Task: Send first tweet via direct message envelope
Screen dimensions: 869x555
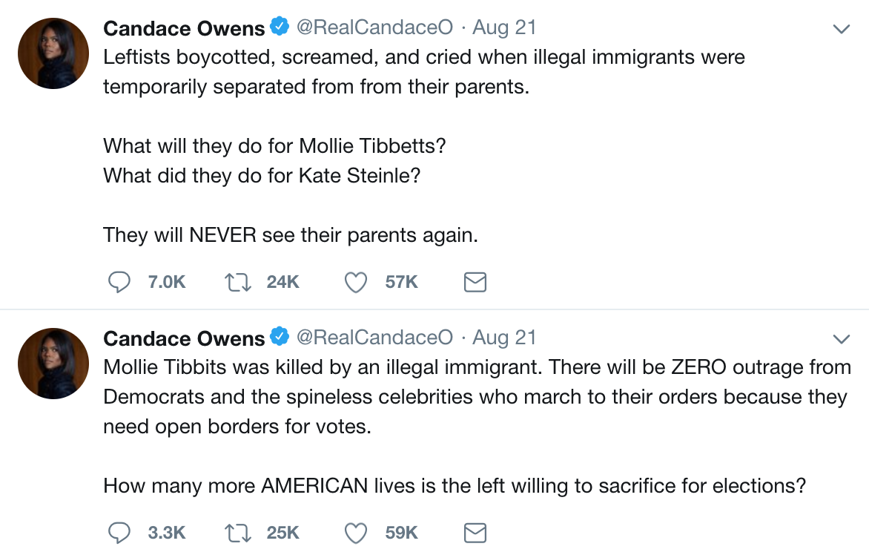Action: [475, 282]
